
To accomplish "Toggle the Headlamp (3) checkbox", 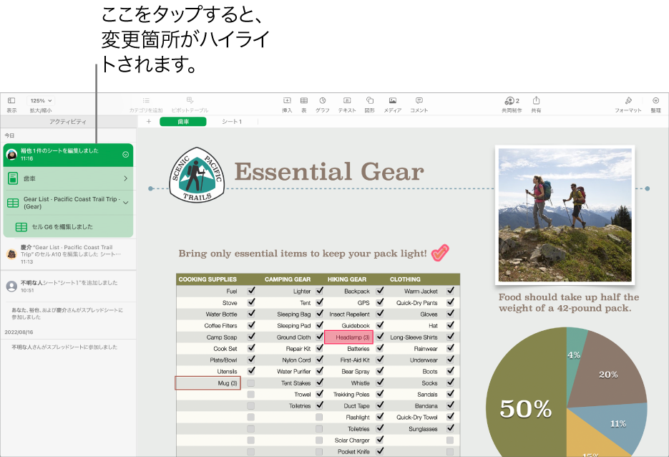I will point(380,337).
